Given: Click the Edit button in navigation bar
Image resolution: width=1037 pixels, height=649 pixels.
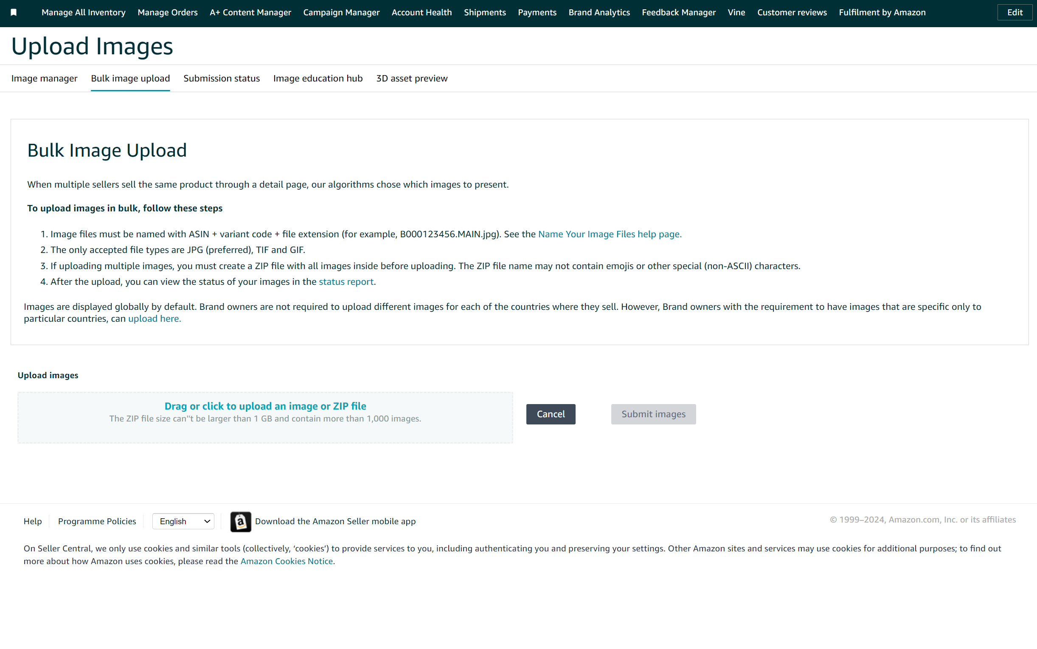Looking at the screenshot, I should pyautogui.click(x=1014, y=12).
